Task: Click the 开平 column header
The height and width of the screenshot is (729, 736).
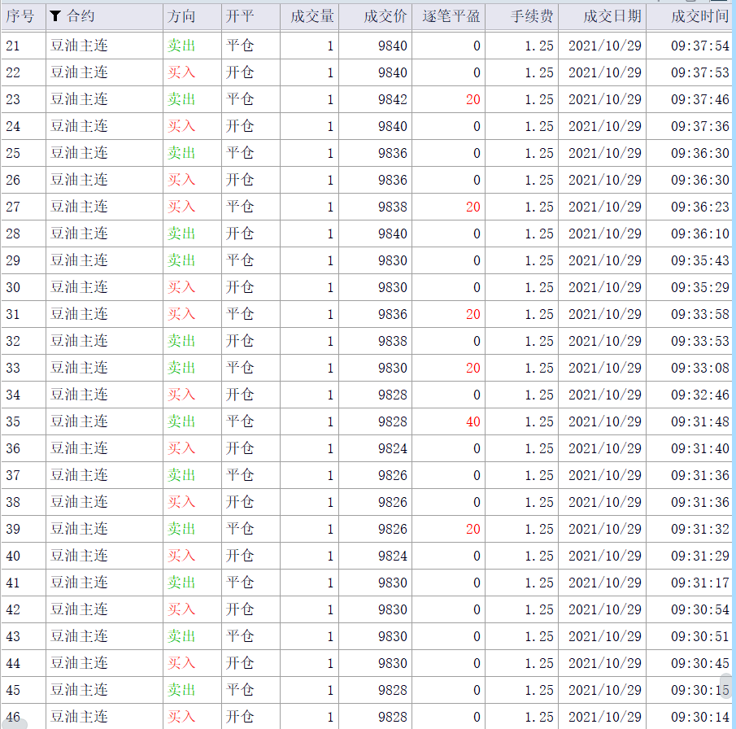Action: 240,16
